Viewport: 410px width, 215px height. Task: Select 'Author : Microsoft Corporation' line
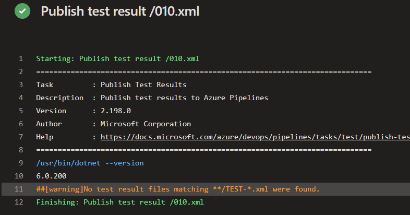[x=114, y=124]
